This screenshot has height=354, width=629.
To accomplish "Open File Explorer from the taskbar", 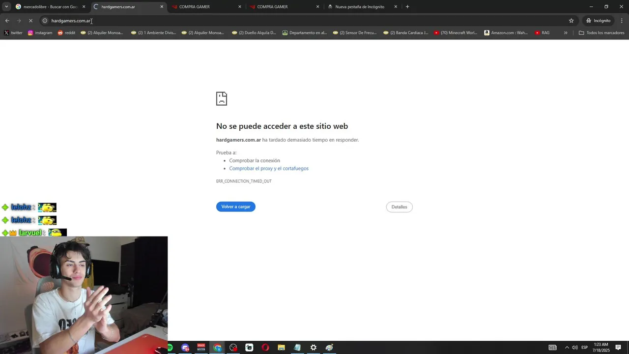I will 281,348.
